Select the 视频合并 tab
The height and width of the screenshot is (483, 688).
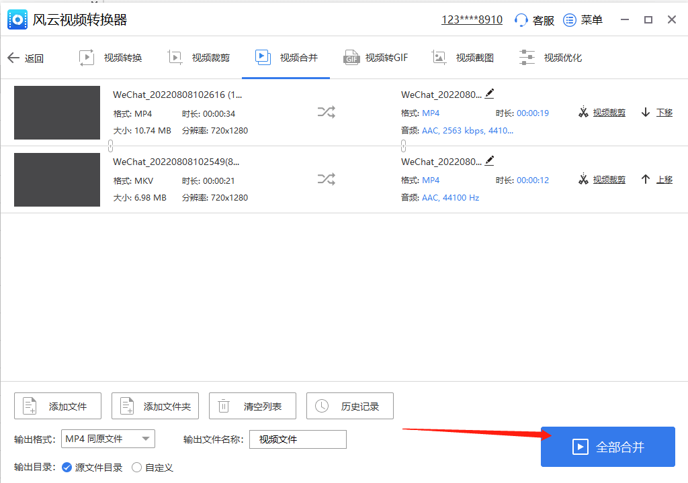286,58
